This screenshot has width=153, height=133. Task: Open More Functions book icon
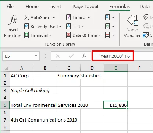(107, 35)
